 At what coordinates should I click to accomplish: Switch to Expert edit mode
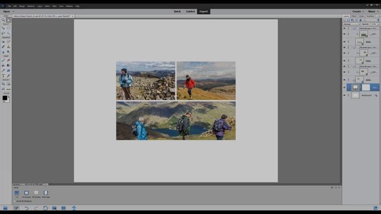(x=204, y=11)
